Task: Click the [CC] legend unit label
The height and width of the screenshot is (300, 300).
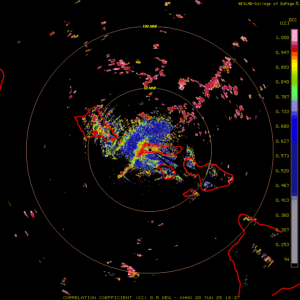Action: coord(285,23)
